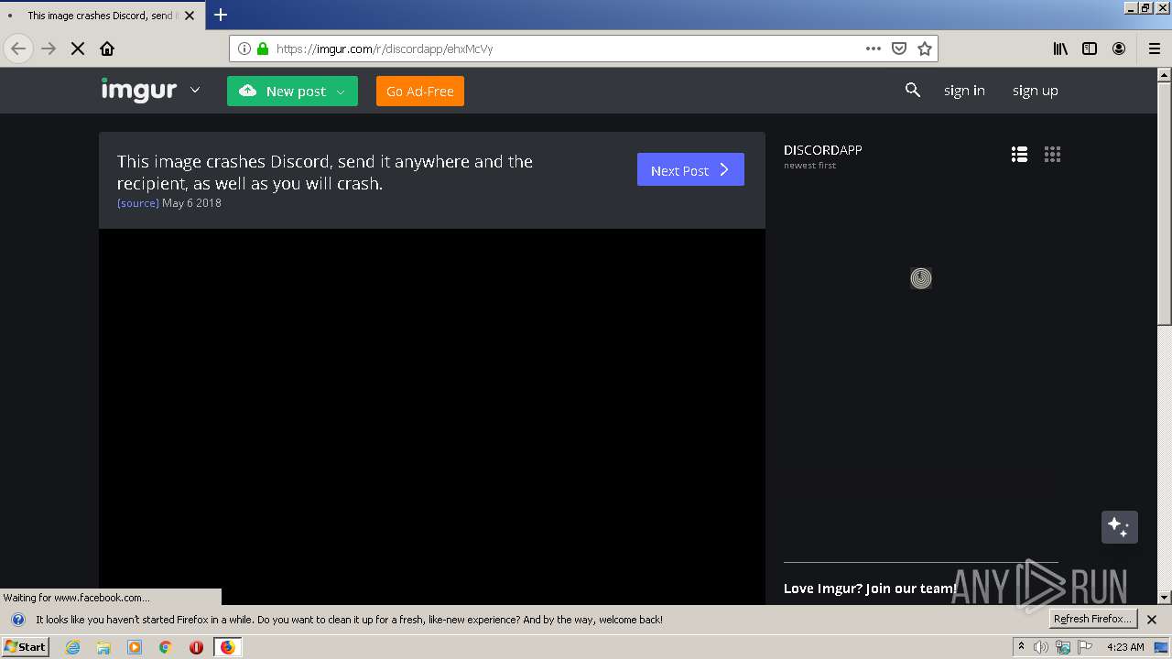Viewport: 1172px width, 659px height.
Task: Open the [source] link
Action: (138, 203)
